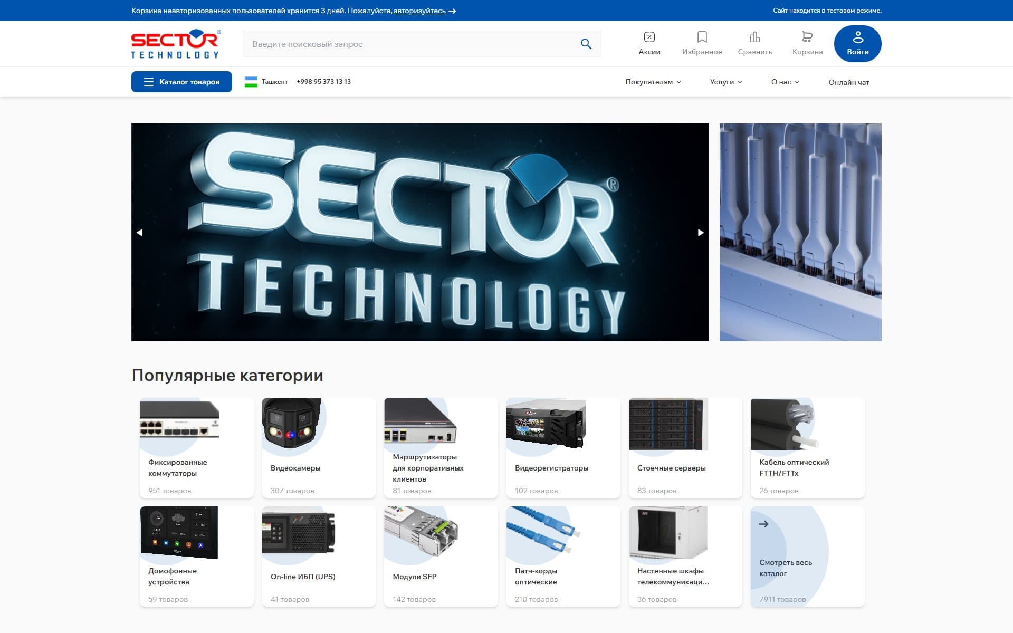Go to previous banner slide arrow
Viewport: 1013px width, 633px height.
point(139,233)
